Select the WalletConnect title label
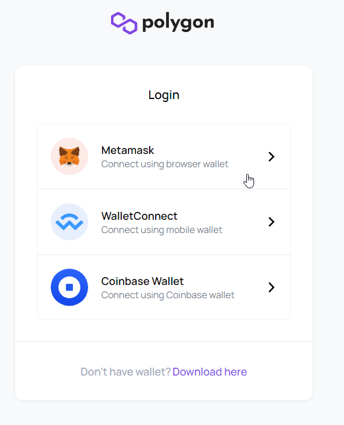Image resolution: width=344 pixels, height=425 pixels. [139, 216]
